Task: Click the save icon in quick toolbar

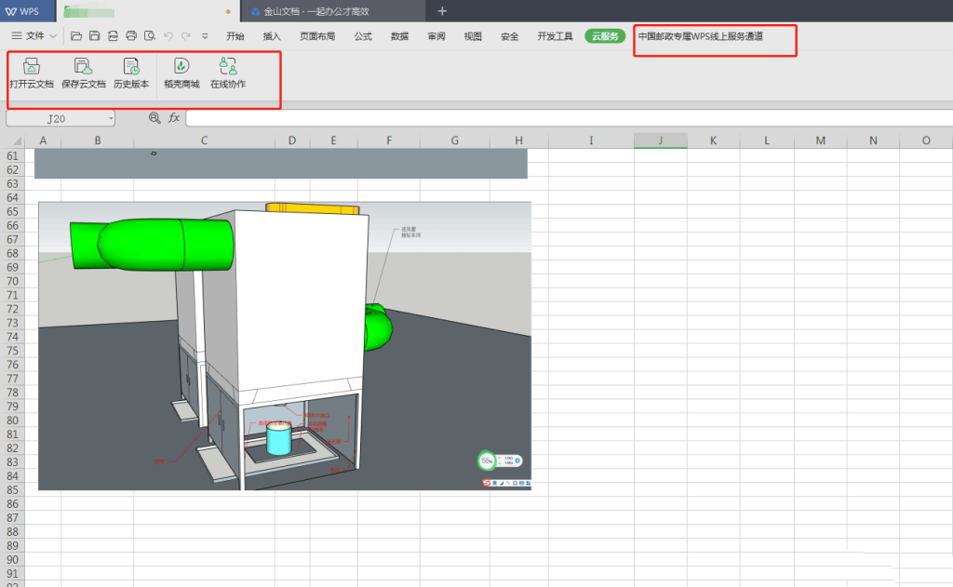Action: pyautogui.click(x=94, y=36)
